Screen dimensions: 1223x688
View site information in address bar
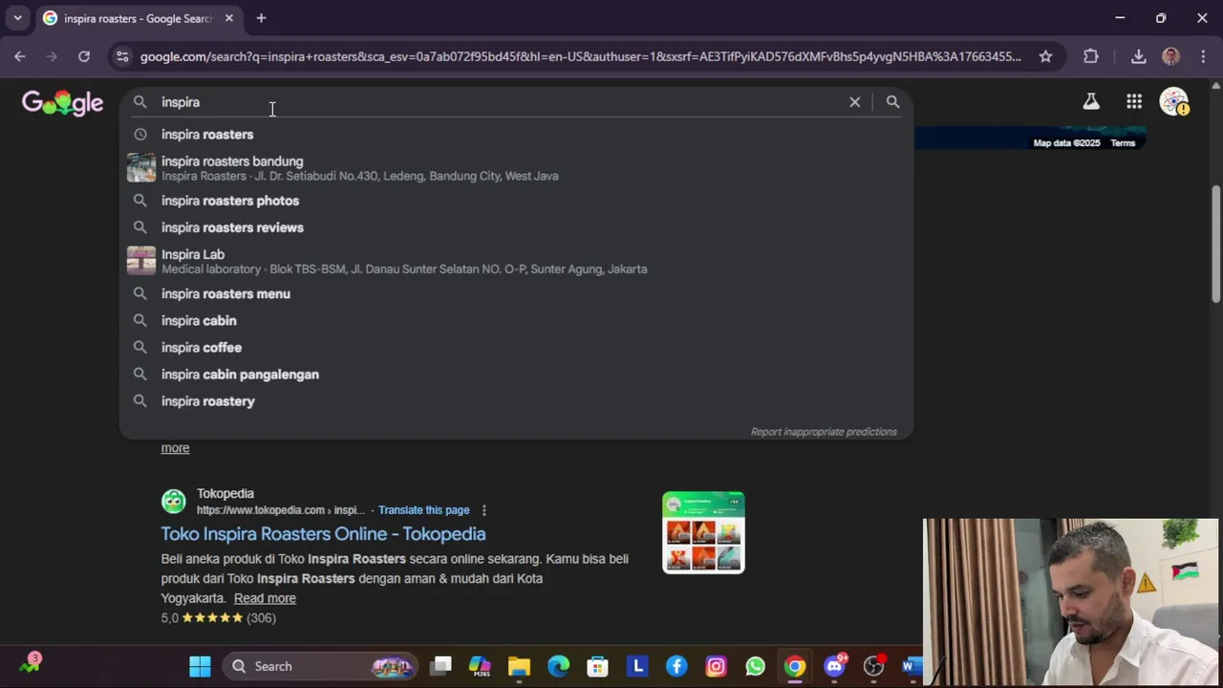pyautogui.click(x=122, y=56)
